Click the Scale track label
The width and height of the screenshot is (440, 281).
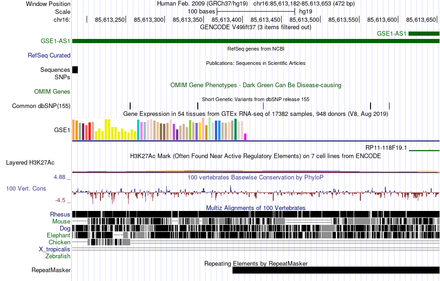coord(63,12)
